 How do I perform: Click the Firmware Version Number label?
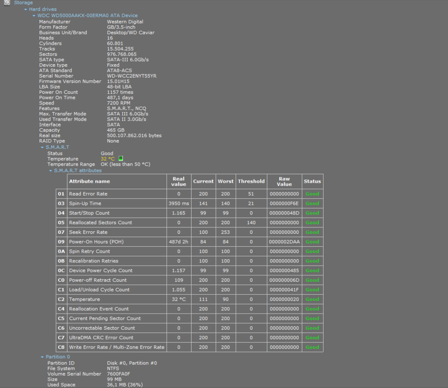tap(70, 81)
